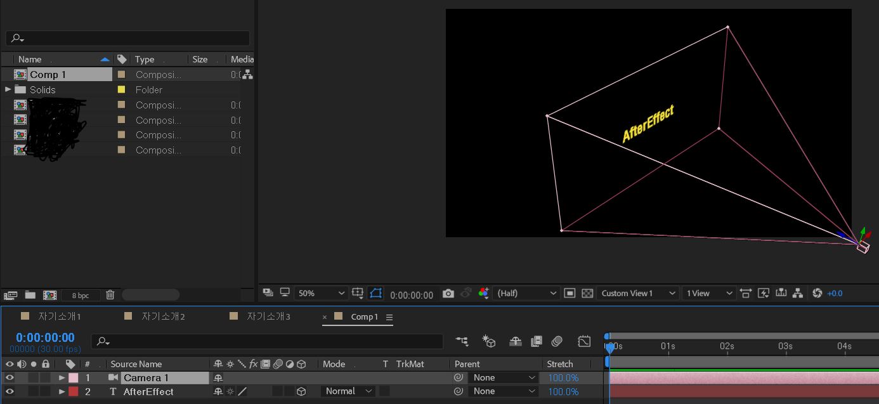
Task: Toggle Frame Blending for all layers
Action: tap(537, 341)
